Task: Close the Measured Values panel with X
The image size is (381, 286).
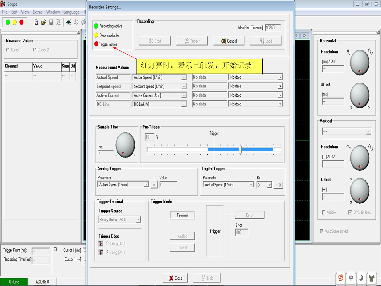Action: (78, 32)
